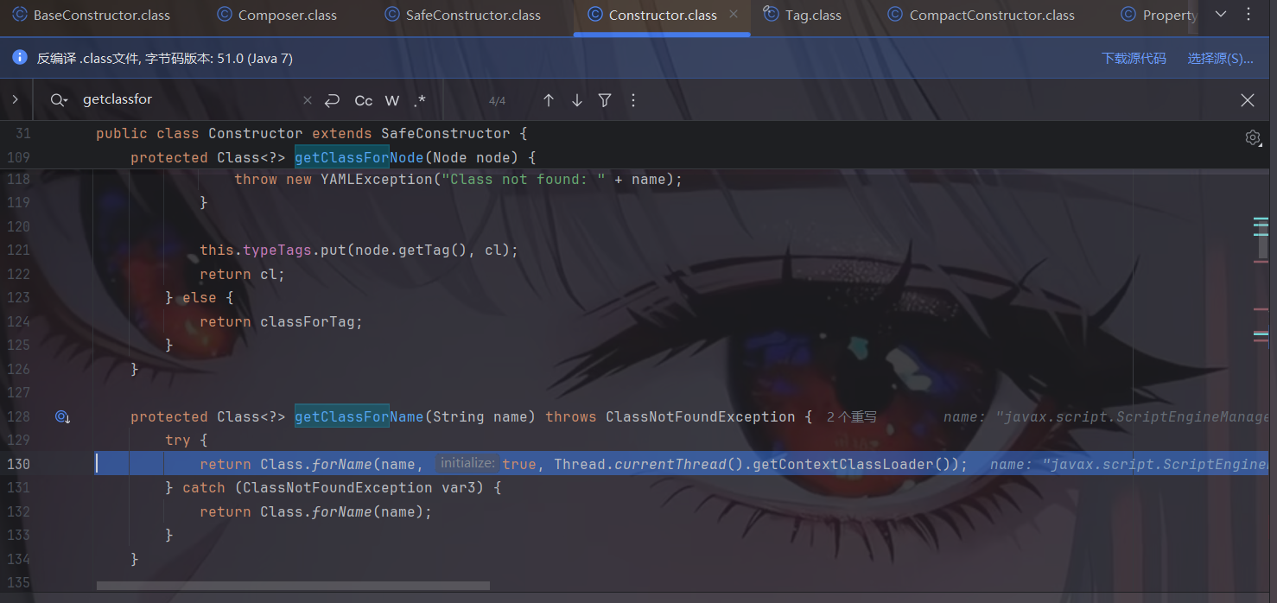Open the search history magnifier icon
This screenshot has width=1277, height=603.
[59, 100]
